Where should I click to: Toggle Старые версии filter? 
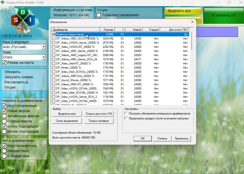[x=4, y=121]
